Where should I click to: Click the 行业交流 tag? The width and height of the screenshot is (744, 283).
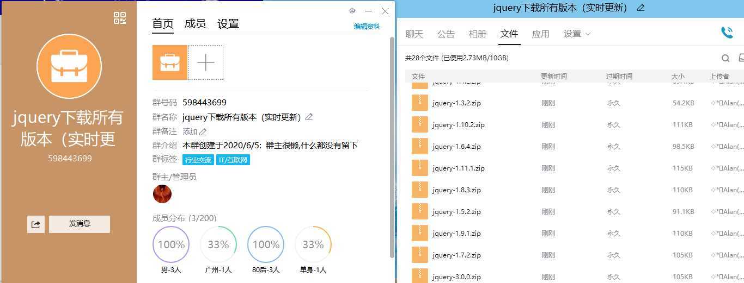198,160
